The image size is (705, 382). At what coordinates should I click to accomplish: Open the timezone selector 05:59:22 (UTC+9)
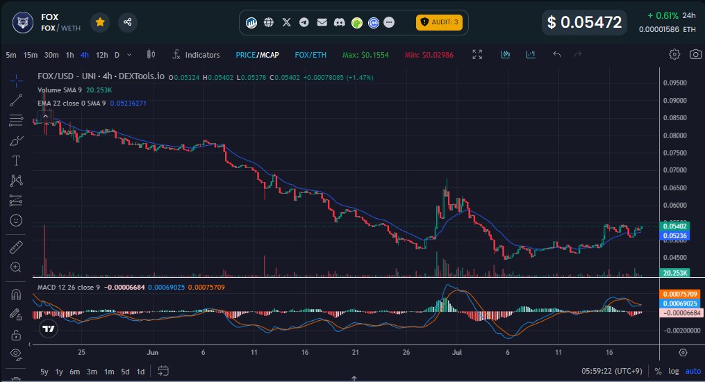pos(612,371)
